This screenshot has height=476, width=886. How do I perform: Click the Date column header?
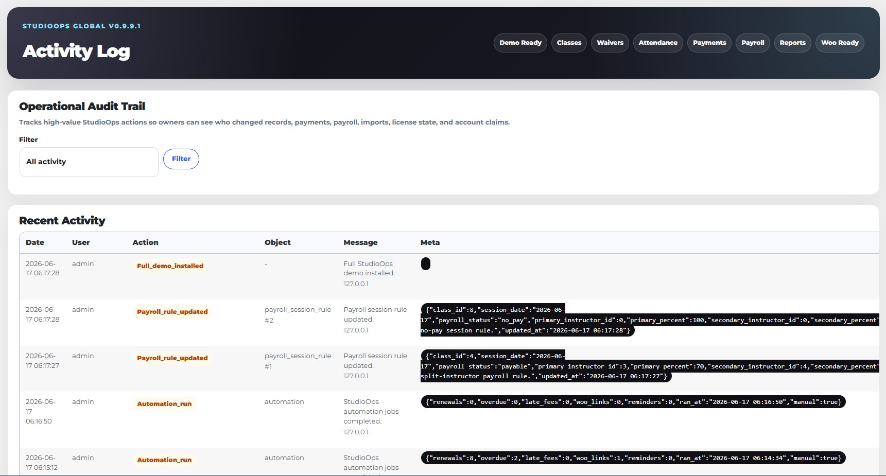tap(35, 242)
